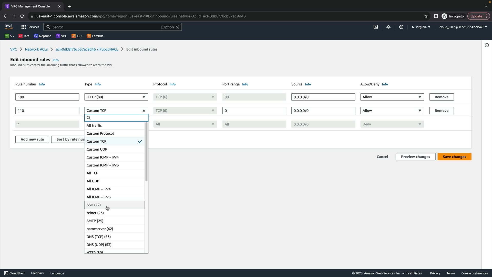
Task: Open S3 bookmark shortcut
Action: 9,36
